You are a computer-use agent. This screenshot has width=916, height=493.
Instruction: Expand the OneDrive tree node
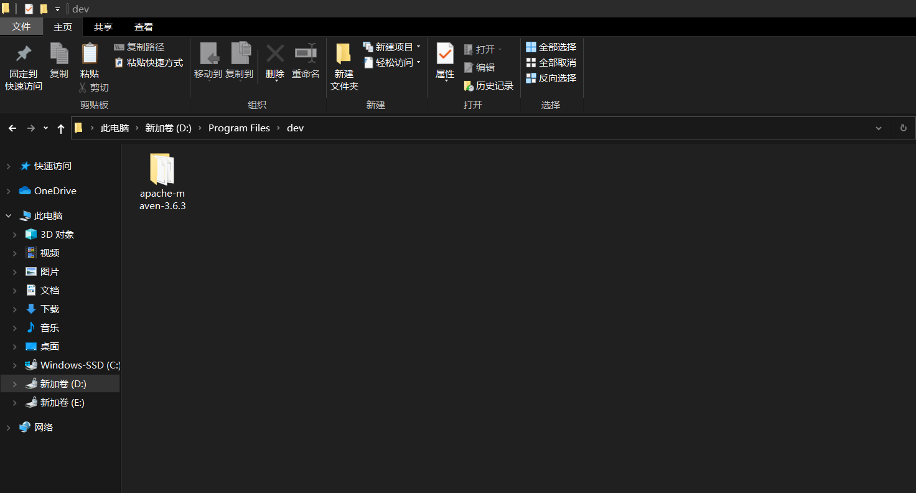[x=9, y=191]
